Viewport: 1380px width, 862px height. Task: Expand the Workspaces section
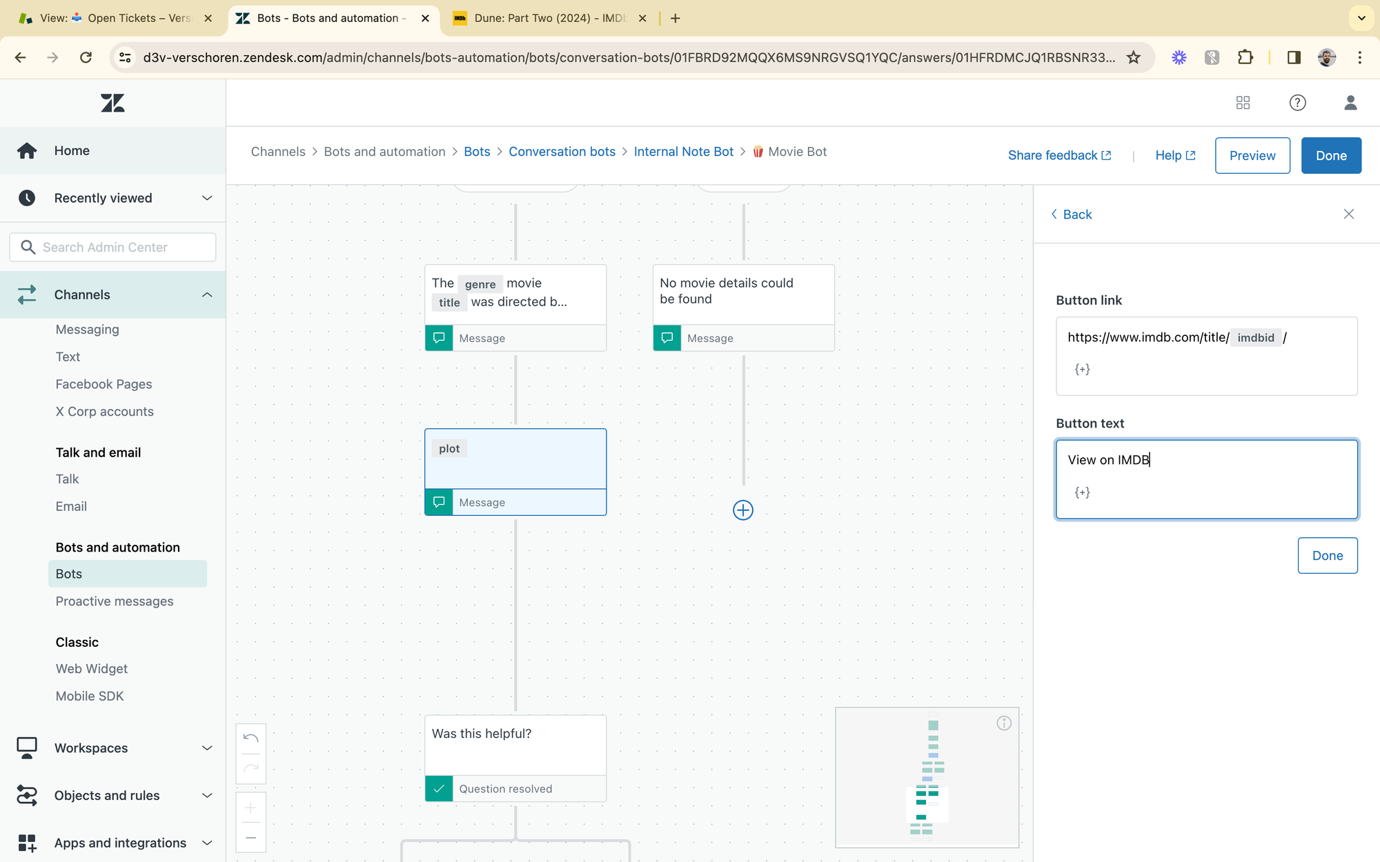pos(206,748)
